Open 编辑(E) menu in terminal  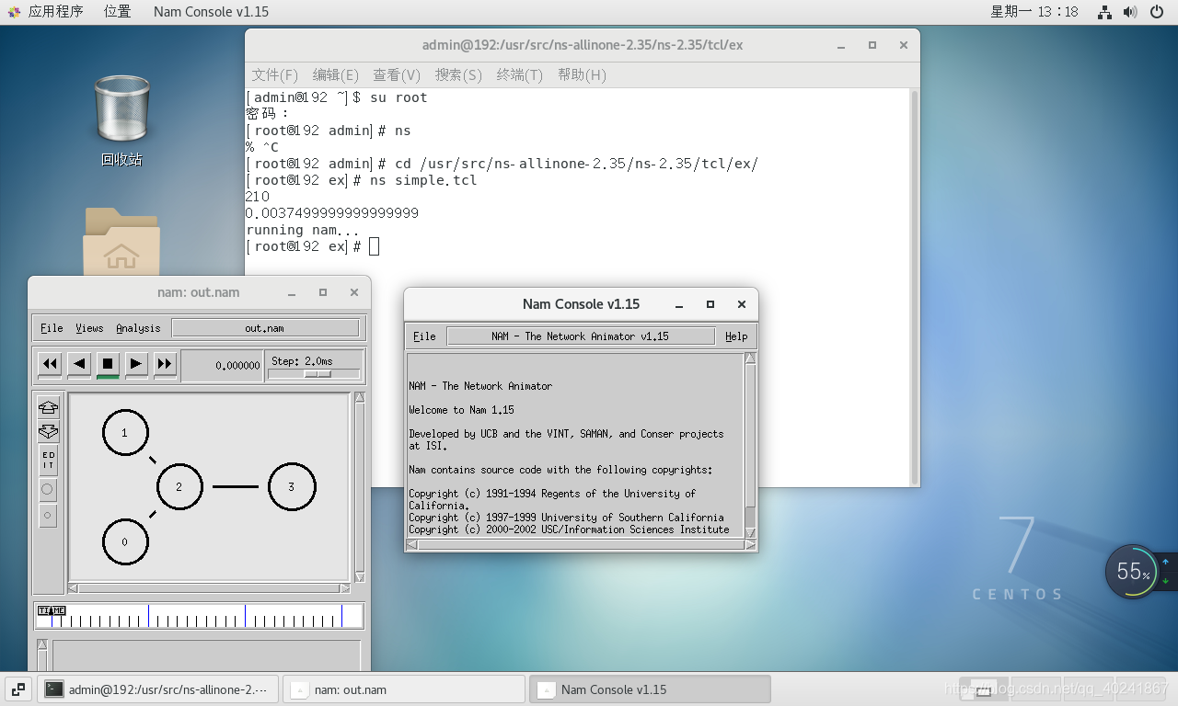(x=335, y=74)
